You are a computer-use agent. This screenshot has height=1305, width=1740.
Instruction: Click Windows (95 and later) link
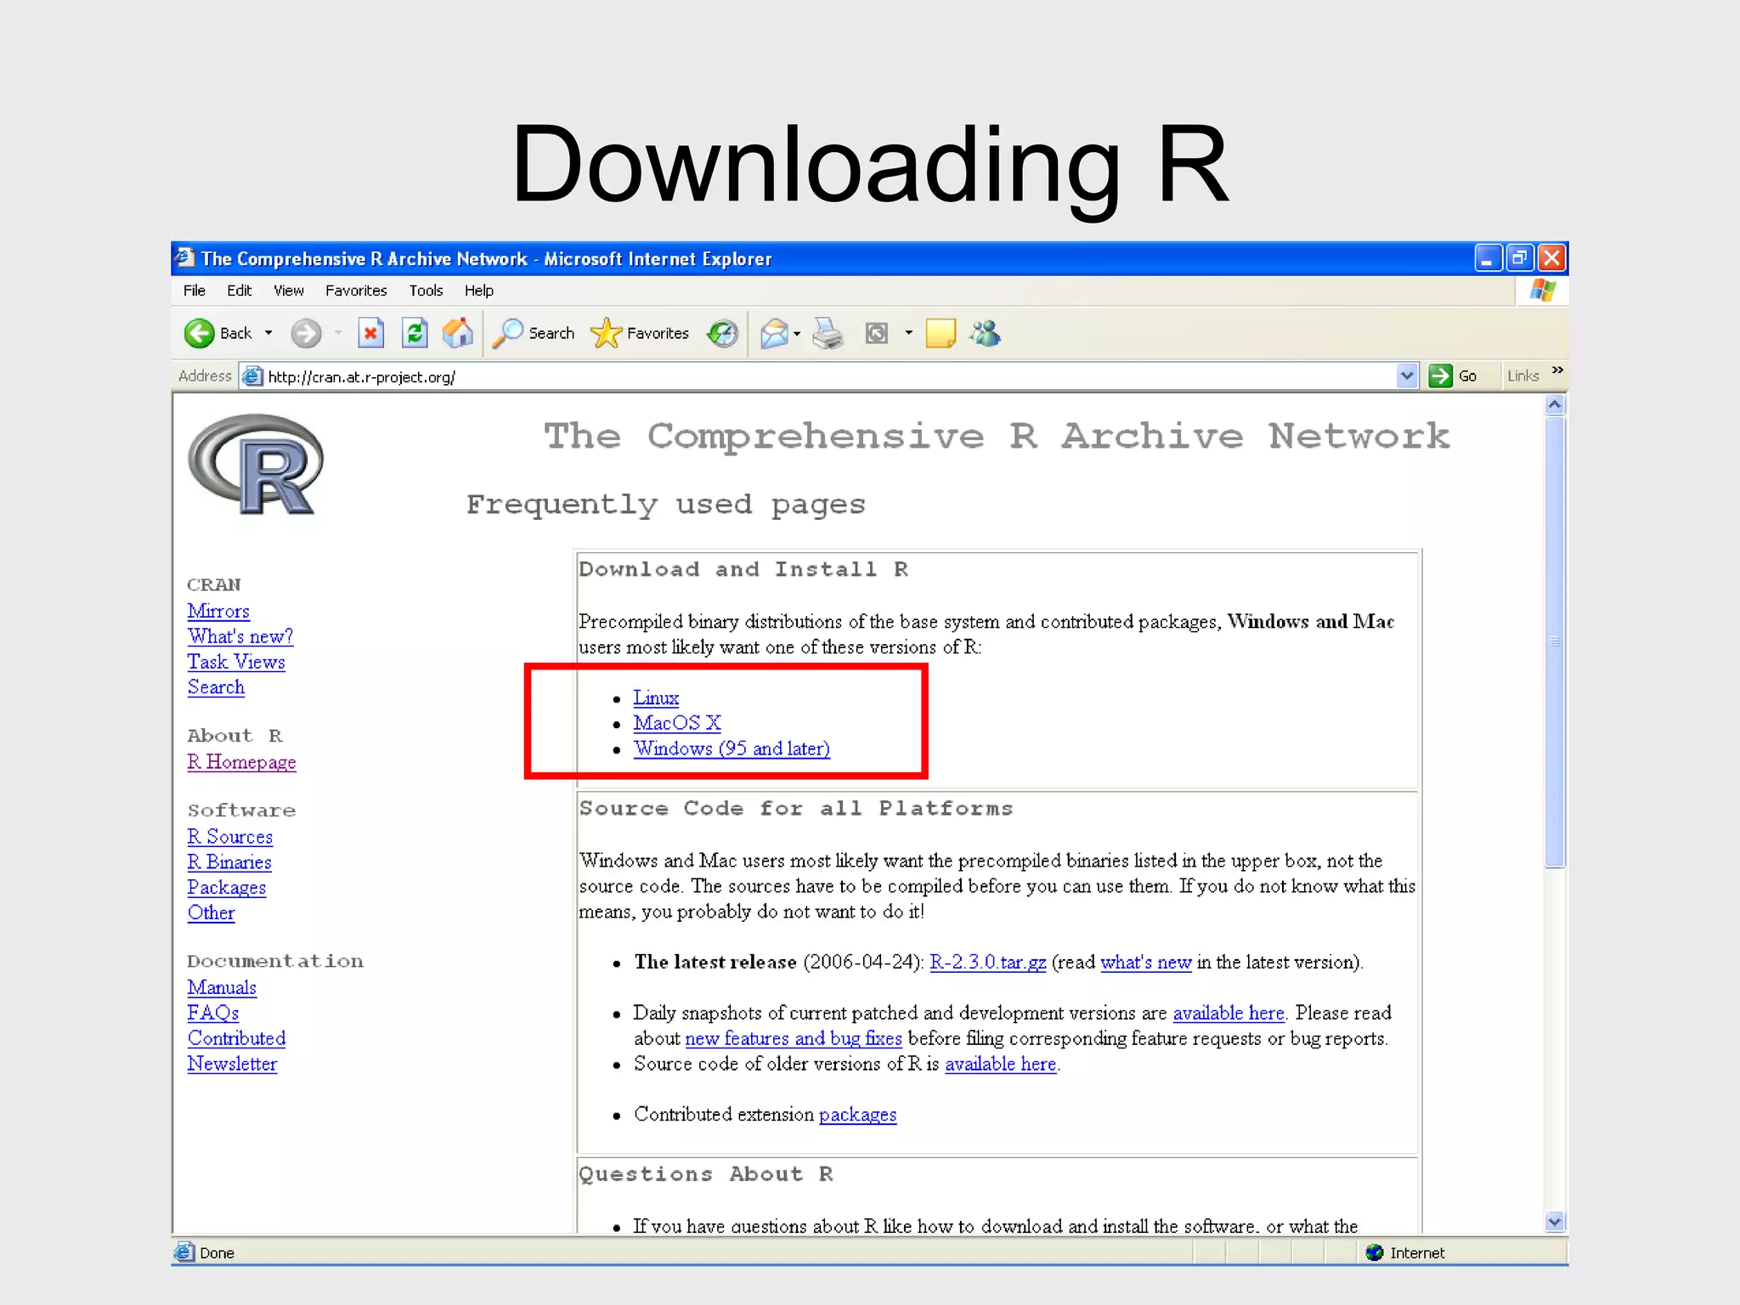[732, 749]
